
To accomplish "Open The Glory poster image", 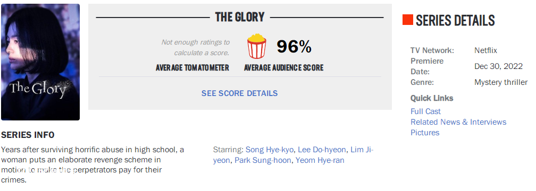I will point(40,62).
